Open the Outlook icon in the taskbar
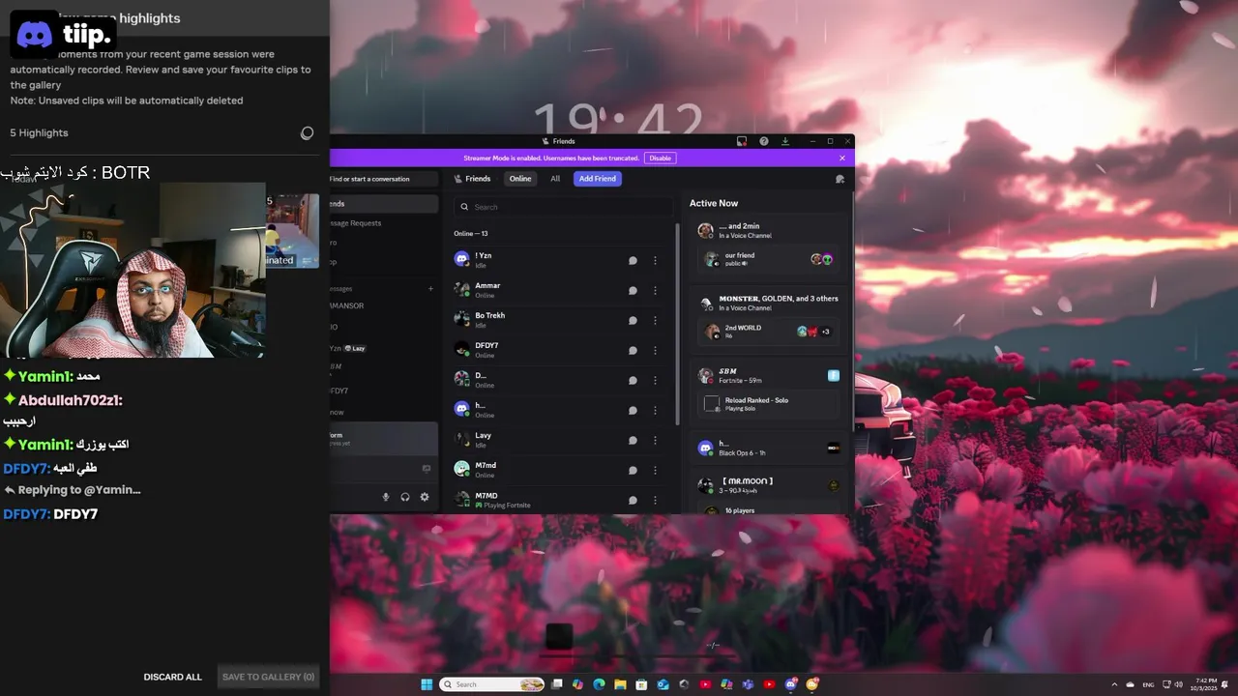Viewport: 1238px width, 696px height. pyautogui.click(x=663, y=684)
